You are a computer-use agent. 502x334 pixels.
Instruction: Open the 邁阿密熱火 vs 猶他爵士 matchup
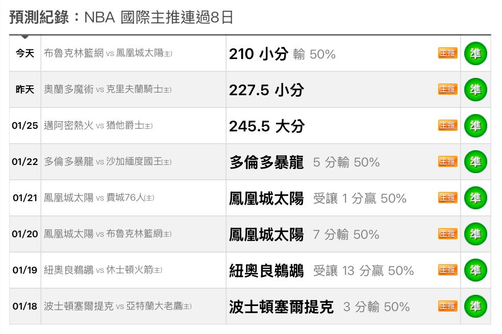click(x=98, y=126)
